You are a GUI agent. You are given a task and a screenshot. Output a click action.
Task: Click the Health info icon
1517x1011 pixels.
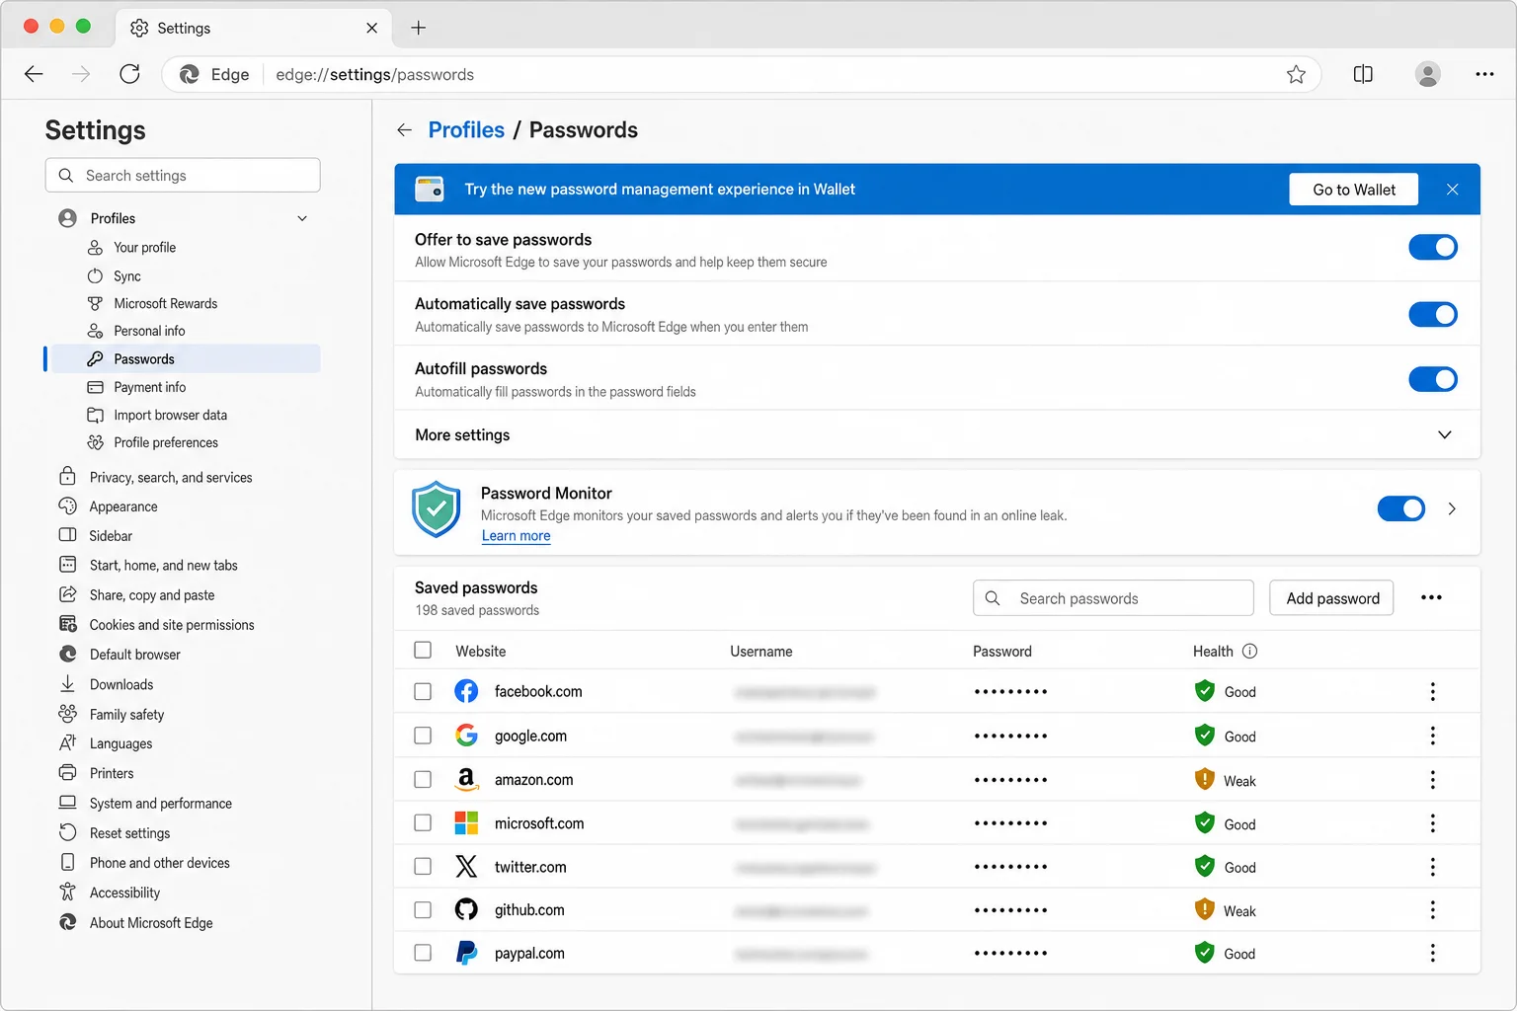pos(1249,652)
